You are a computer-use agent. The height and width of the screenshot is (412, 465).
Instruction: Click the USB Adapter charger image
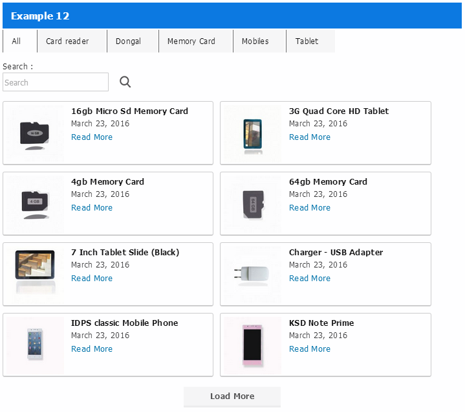point(253,274)
